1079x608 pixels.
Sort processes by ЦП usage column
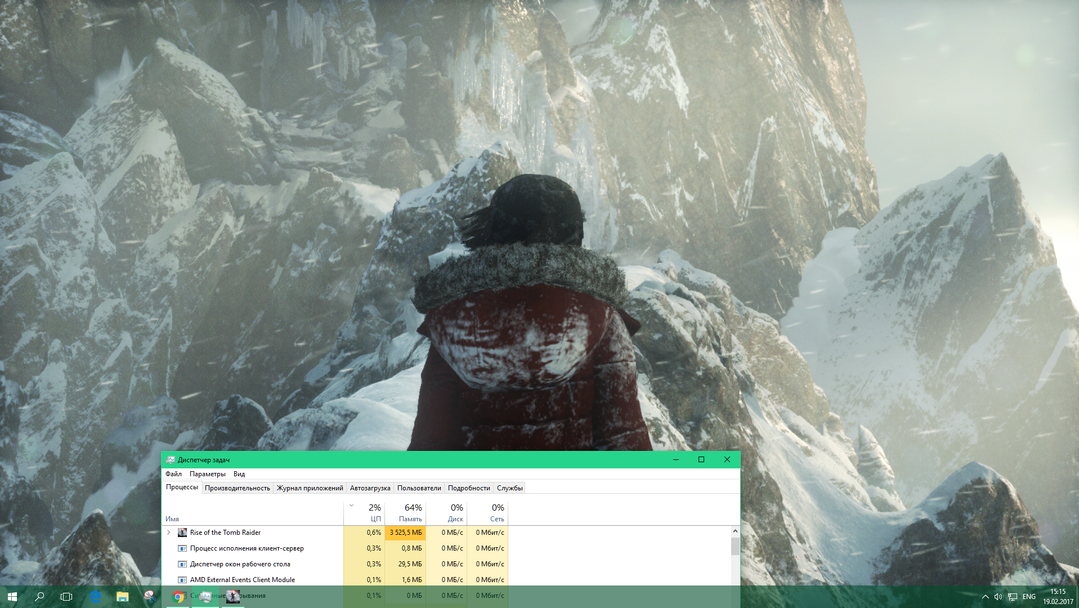pyautogui.click(x=364, y=513)
